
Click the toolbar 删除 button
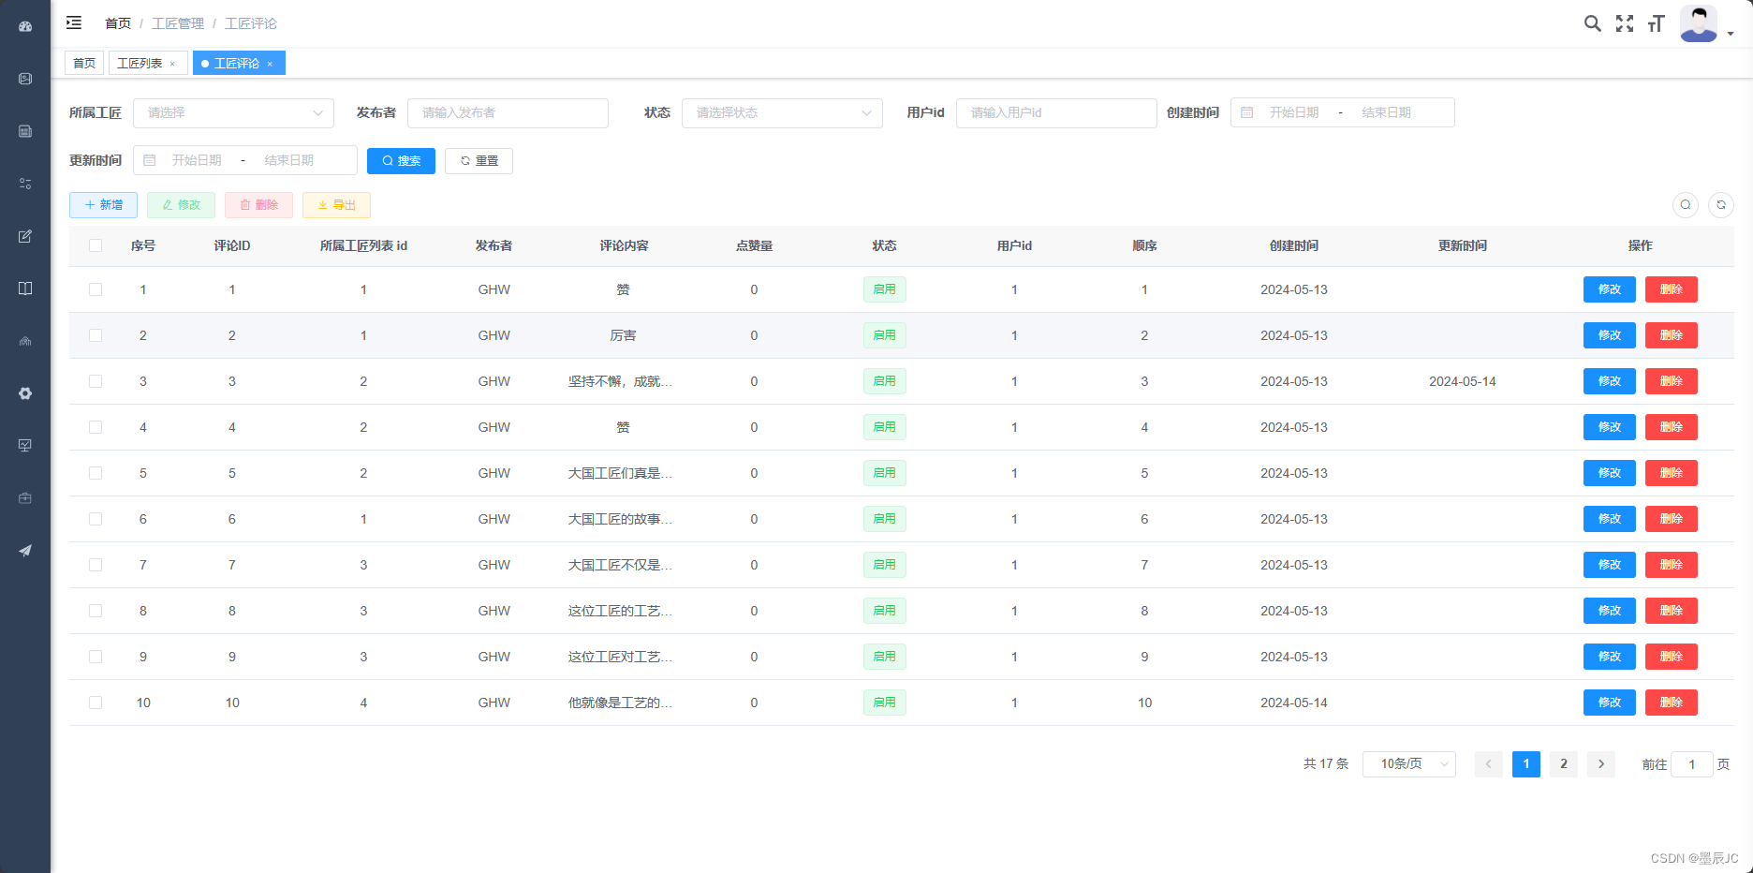tap(258, 205)
